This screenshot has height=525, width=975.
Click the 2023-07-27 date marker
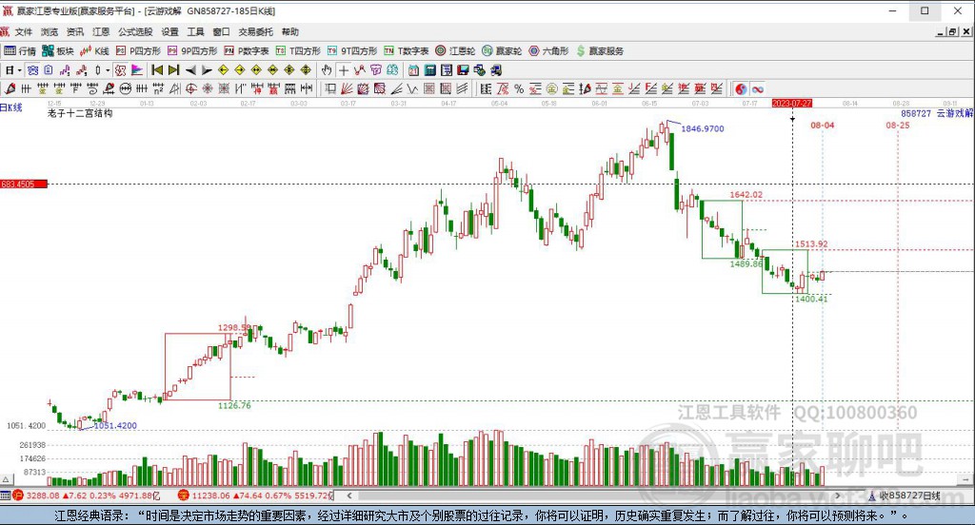pos(791,103)
